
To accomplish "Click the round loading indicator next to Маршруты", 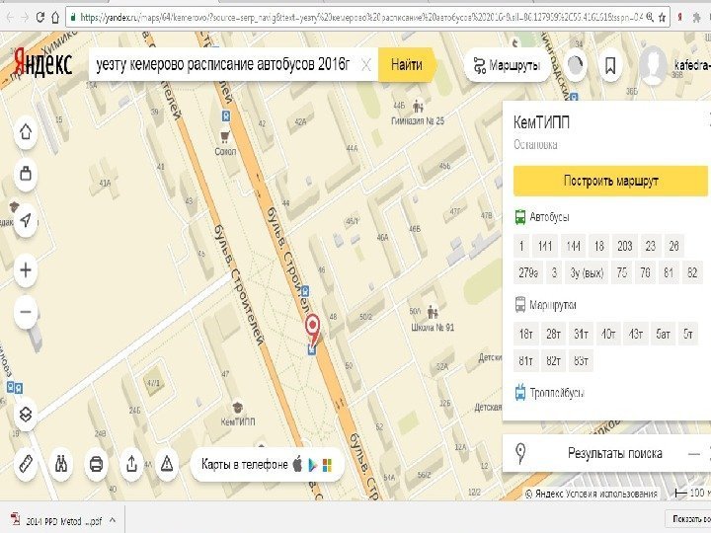I will pyautogui.click(x=576, y=65).
